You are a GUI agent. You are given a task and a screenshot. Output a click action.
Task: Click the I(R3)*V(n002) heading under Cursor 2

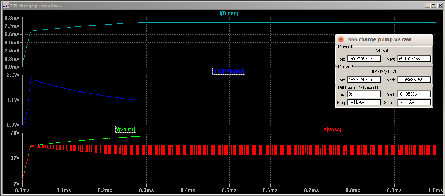[384, 72]
